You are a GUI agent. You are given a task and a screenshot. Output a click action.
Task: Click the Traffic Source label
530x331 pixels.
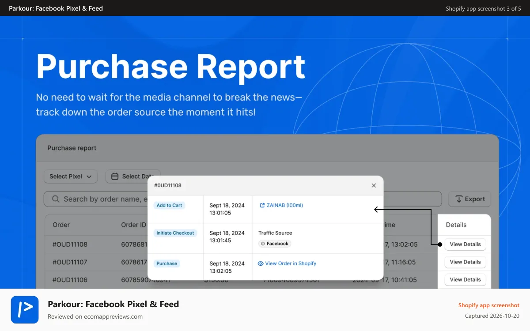(275, 233)
